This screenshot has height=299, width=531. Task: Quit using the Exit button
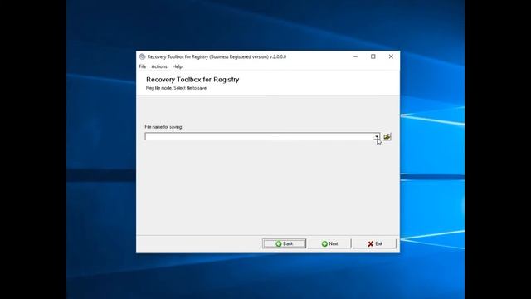tap(374, 243)
